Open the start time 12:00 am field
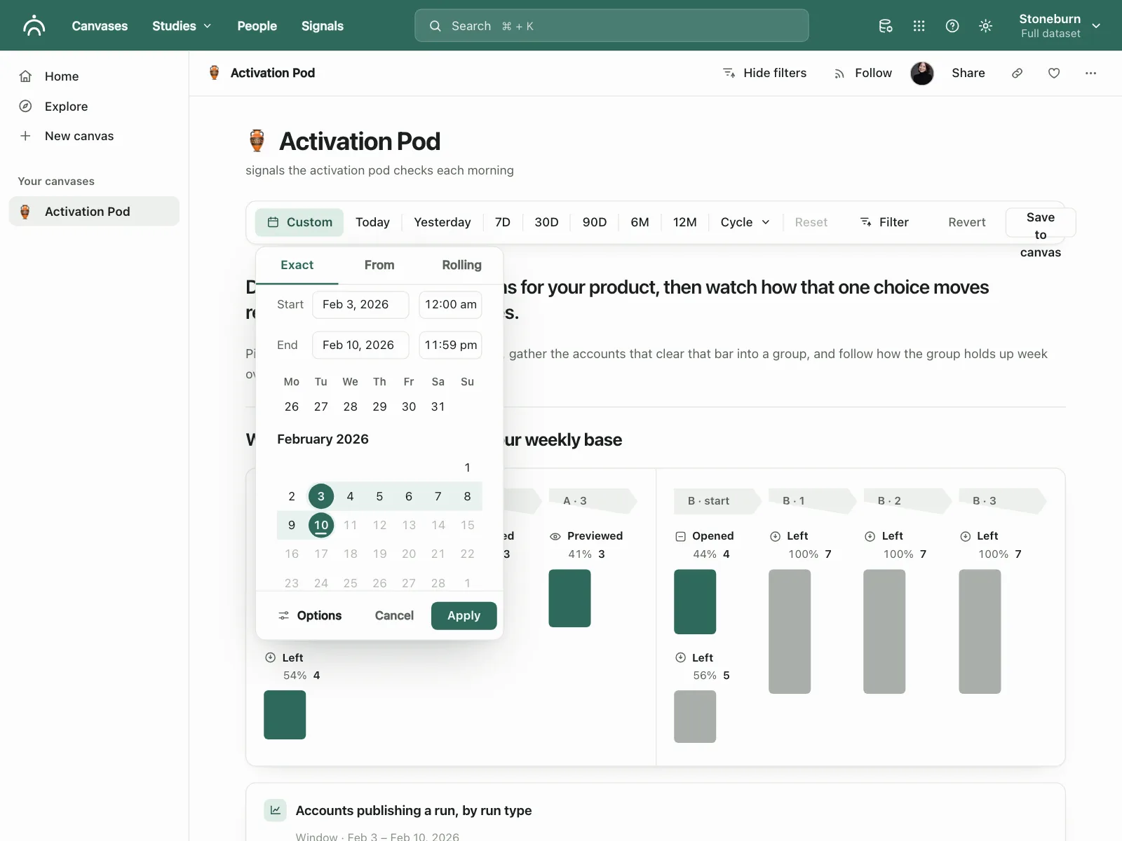This screenshot has height=841, width=1122. 450,304
